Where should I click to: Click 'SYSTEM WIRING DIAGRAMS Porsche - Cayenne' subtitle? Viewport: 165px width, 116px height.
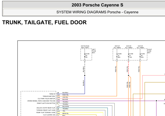[97, 12]
